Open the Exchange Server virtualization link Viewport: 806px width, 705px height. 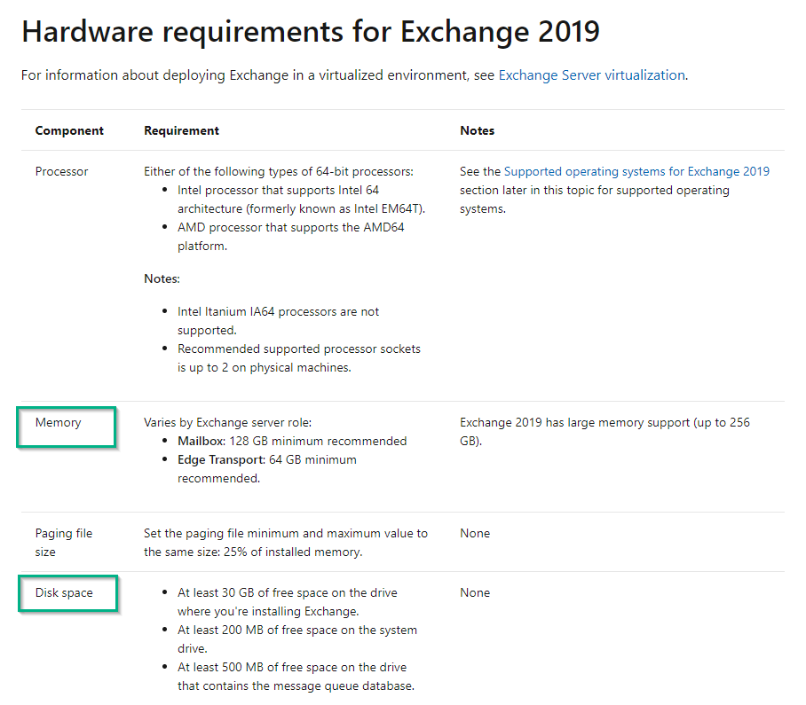click(x=592, y=75)
